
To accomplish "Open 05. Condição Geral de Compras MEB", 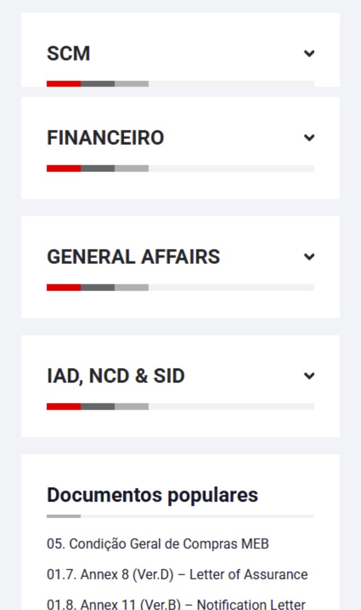I will [x=158, y=544].
